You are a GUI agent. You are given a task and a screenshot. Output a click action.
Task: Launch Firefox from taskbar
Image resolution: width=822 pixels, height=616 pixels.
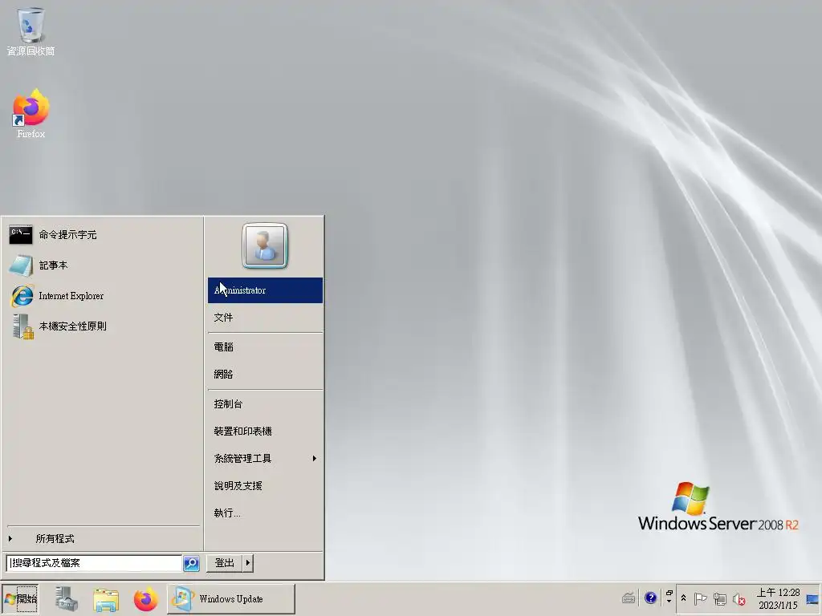(x=145, y=598)
